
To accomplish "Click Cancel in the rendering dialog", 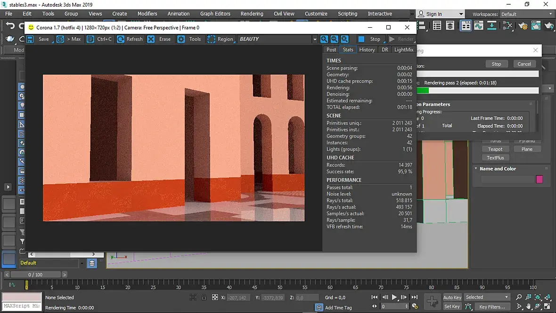I will pos(524,64).
